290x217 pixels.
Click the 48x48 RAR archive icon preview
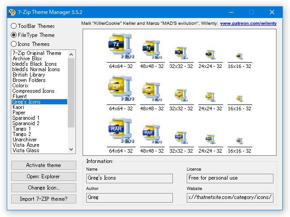(152, 134)
